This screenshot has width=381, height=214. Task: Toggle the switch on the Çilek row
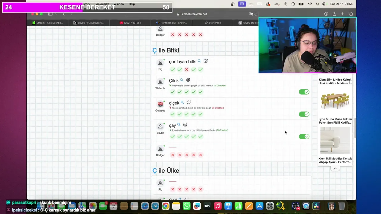(x=304, y=92)
